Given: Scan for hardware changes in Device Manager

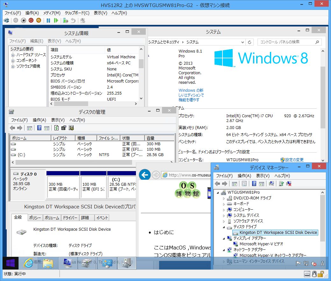Looking at the screenshot, I should pos(271,184).
